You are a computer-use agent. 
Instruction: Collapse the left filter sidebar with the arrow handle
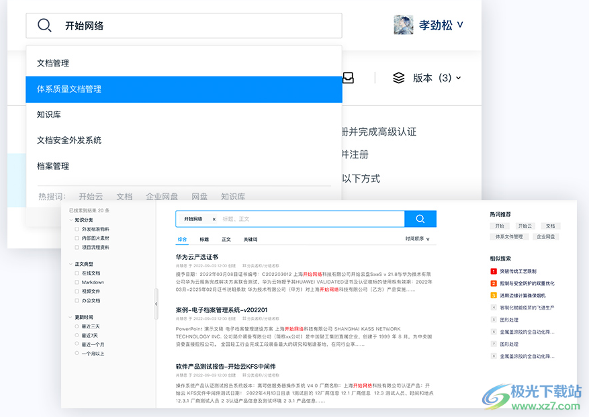tap(156, 304)
